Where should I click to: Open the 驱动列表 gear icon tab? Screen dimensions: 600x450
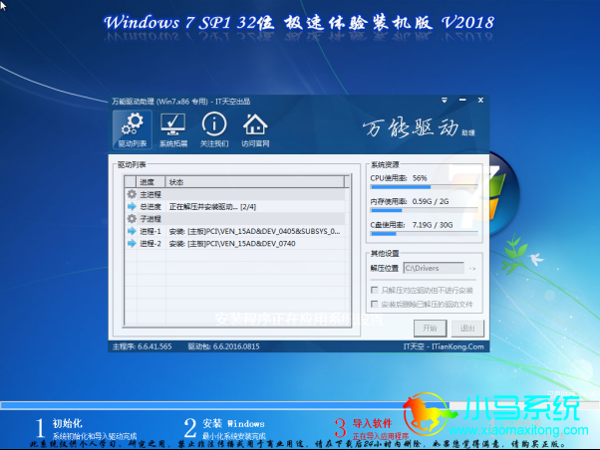pyautogui.click(x=133, y=129)
